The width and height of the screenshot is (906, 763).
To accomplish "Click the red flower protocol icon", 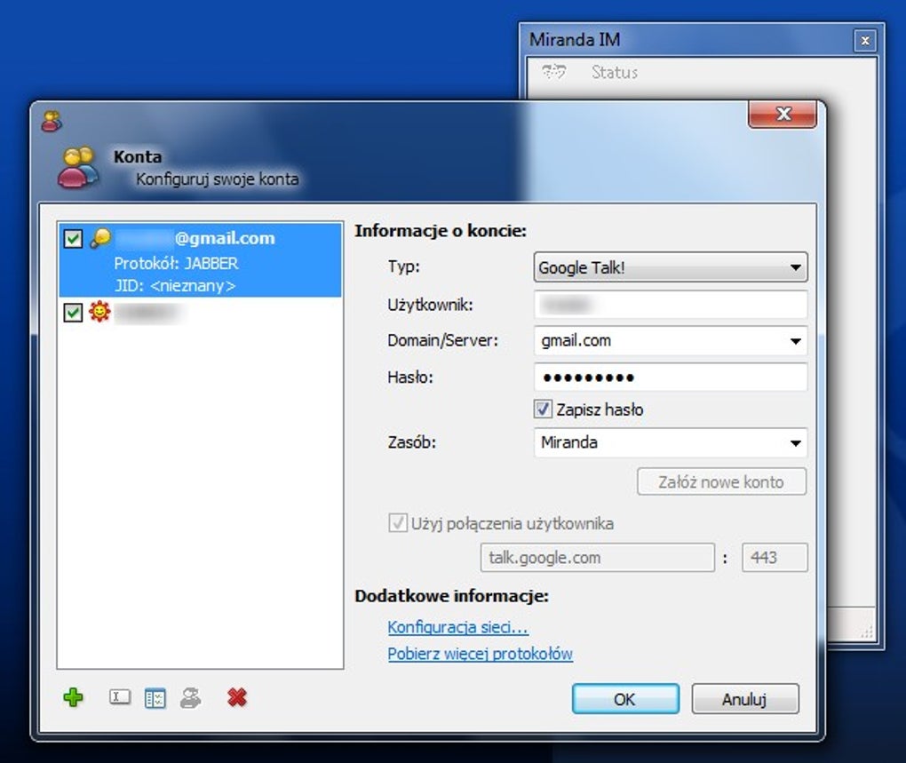I will 99,312.
